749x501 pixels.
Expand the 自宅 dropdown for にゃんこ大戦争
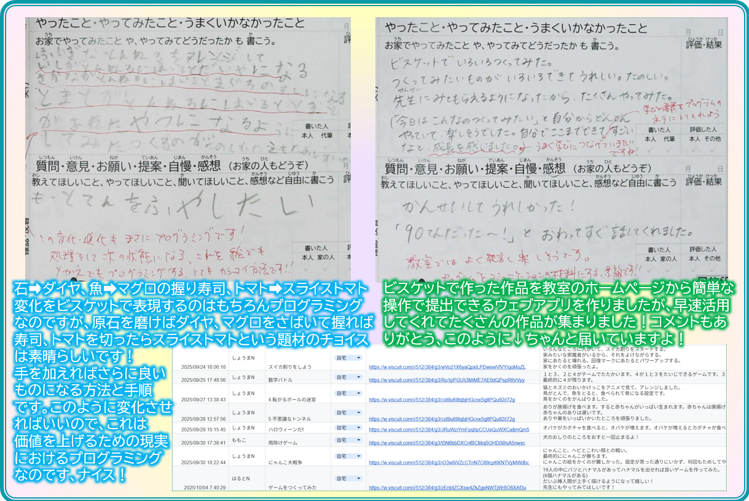[x=348, y=456]
